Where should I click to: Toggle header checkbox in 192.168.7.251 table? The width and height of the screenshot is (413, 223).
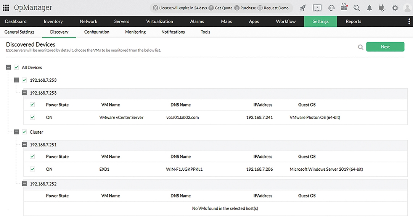(32, 156)
